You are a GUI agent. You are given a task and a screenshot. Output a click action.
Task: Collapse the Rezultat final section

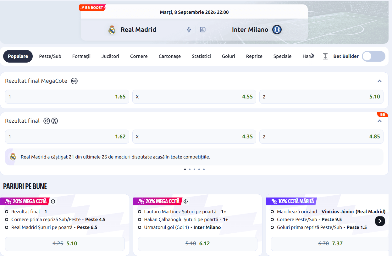(379, 121)
